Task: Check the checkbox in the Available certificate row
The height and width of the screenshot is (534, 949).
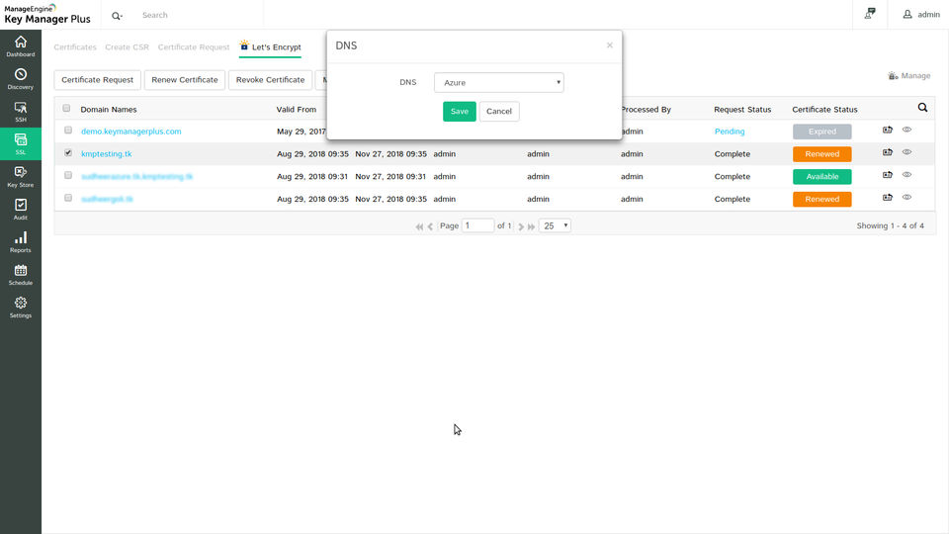Action: [68, 175]
